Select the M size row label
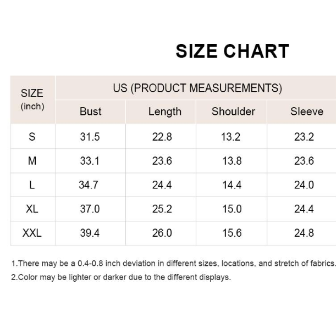This screenshot has width=336, height=335. point(32,161)
